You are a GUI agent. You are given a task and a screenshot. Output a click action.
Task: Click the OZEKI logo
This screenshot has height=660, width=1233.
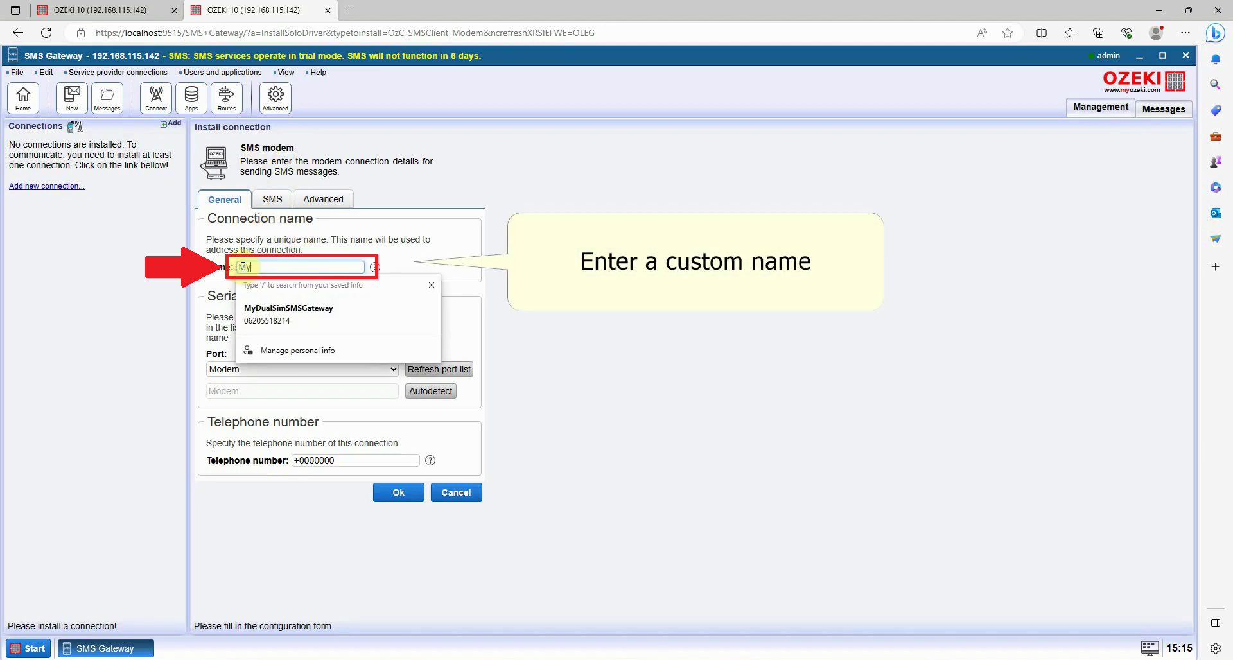click(1144, 81)
